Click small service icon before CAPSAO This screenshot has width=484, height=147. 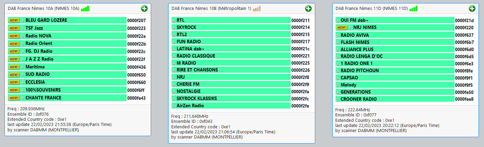tap(338, 78)
